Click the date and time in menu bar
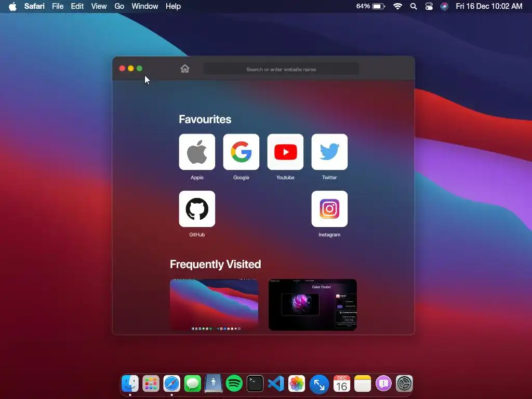The height and width of the screenshot is (399, 532). pyautogui.click(x=489, y=6)
